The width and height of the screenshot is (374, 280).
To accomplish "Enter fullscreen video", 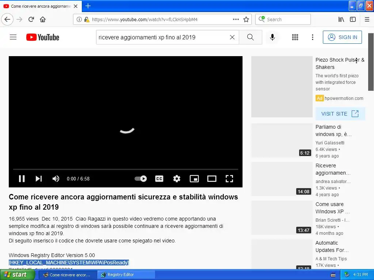I will (229, 179).
